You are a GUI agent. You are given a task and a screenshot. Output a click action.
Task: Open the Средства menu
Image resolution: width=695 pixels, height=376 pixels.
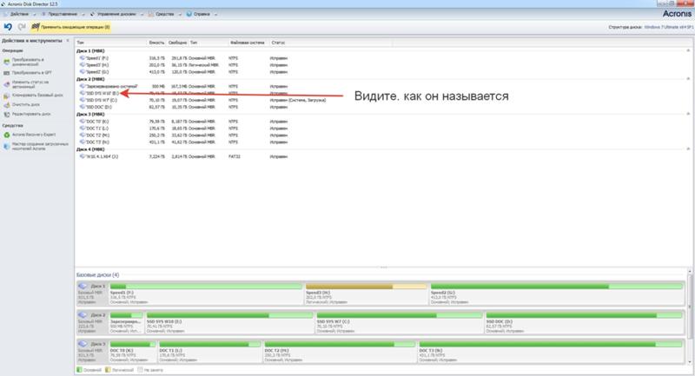(164, 14)
